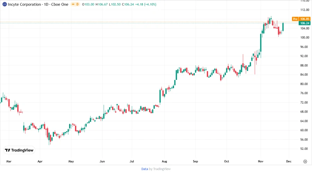This screenshot has height=173, width=312.
Task: Select the Oct label on time axis
Action: [x=226, y=161]
